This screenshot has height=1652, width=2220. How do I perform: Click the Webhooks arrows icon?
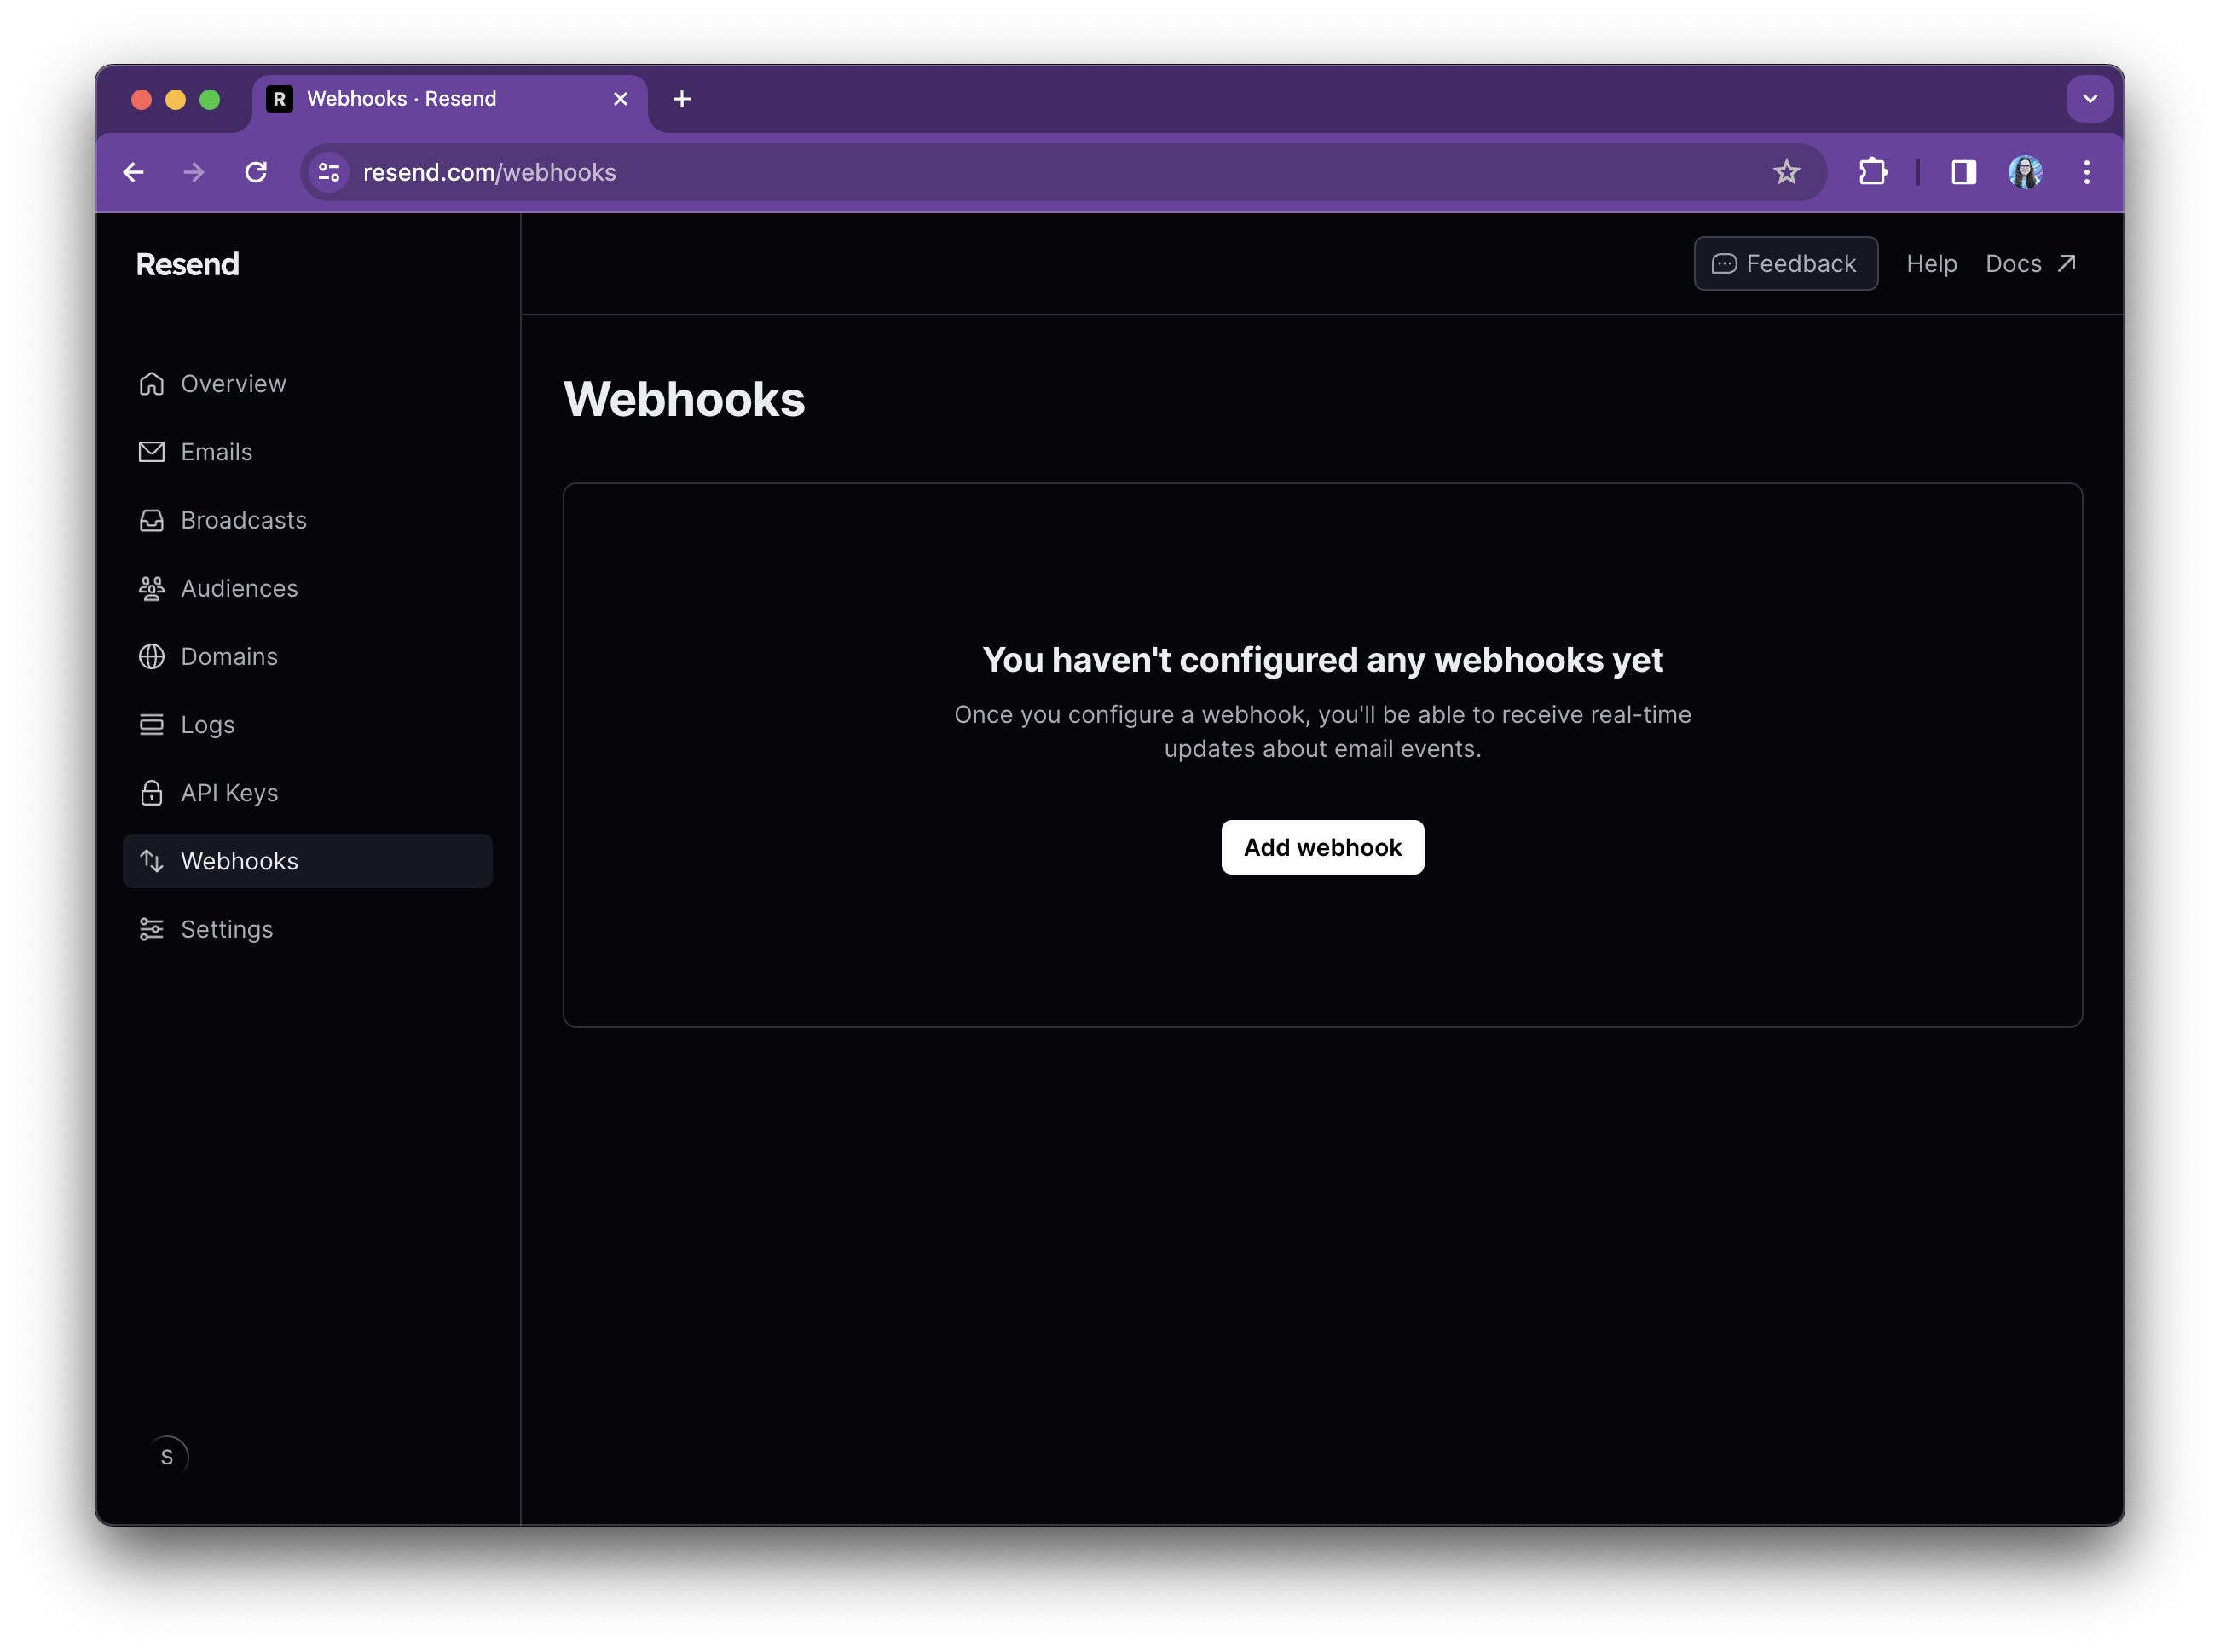(151, 861)
